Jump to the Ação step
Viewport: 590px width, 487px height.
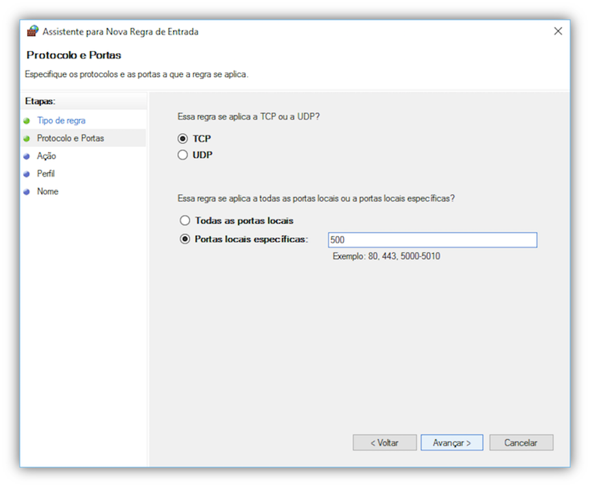tap(47, 156)
